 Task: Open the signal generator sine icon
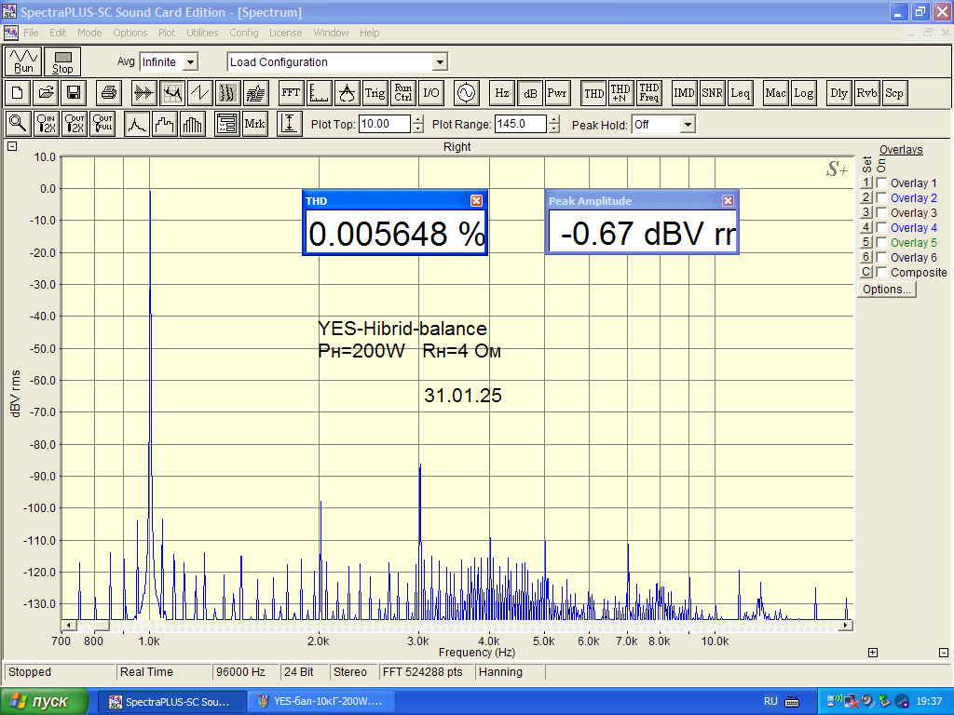tap(466, 93)
